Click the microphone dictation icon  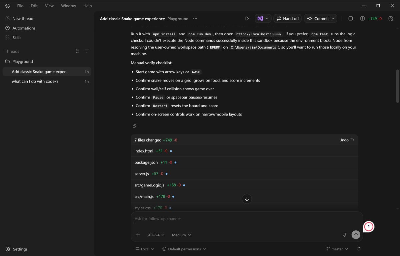pyautogui.click(x=345, y=235)
